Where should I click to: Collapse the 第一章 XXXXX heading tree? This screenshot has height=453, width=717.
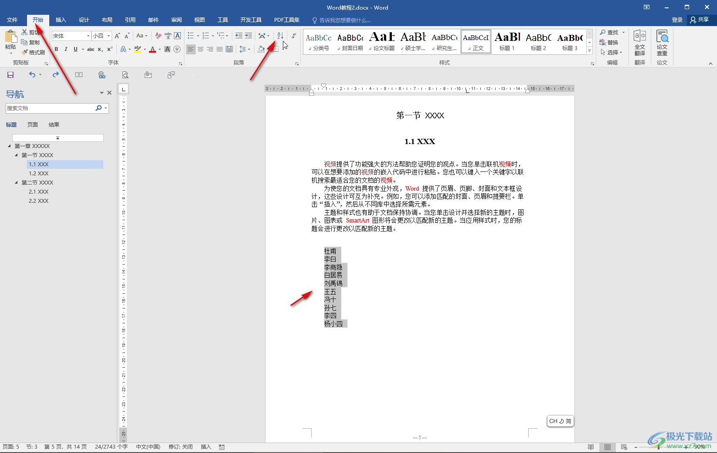9,146
